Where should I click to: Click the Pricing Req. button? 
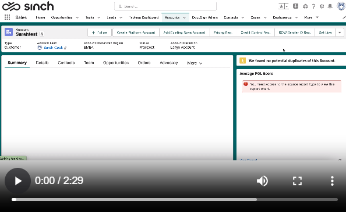click(x=223, y=33)
